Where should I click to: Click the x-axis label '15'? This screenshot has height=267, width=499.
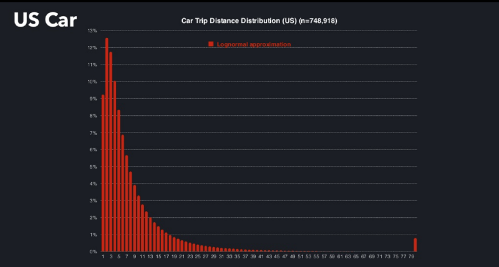point(158,256)
